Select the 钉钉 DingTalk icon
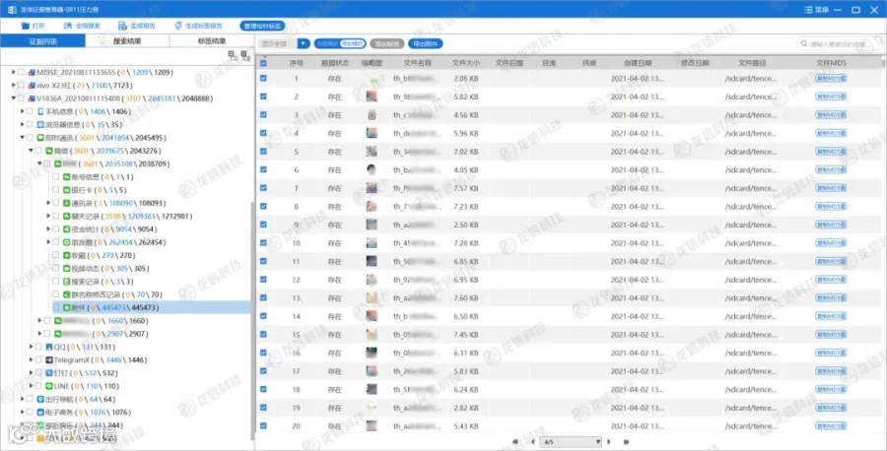Screen dimensions: 887x451 [49, 373]
